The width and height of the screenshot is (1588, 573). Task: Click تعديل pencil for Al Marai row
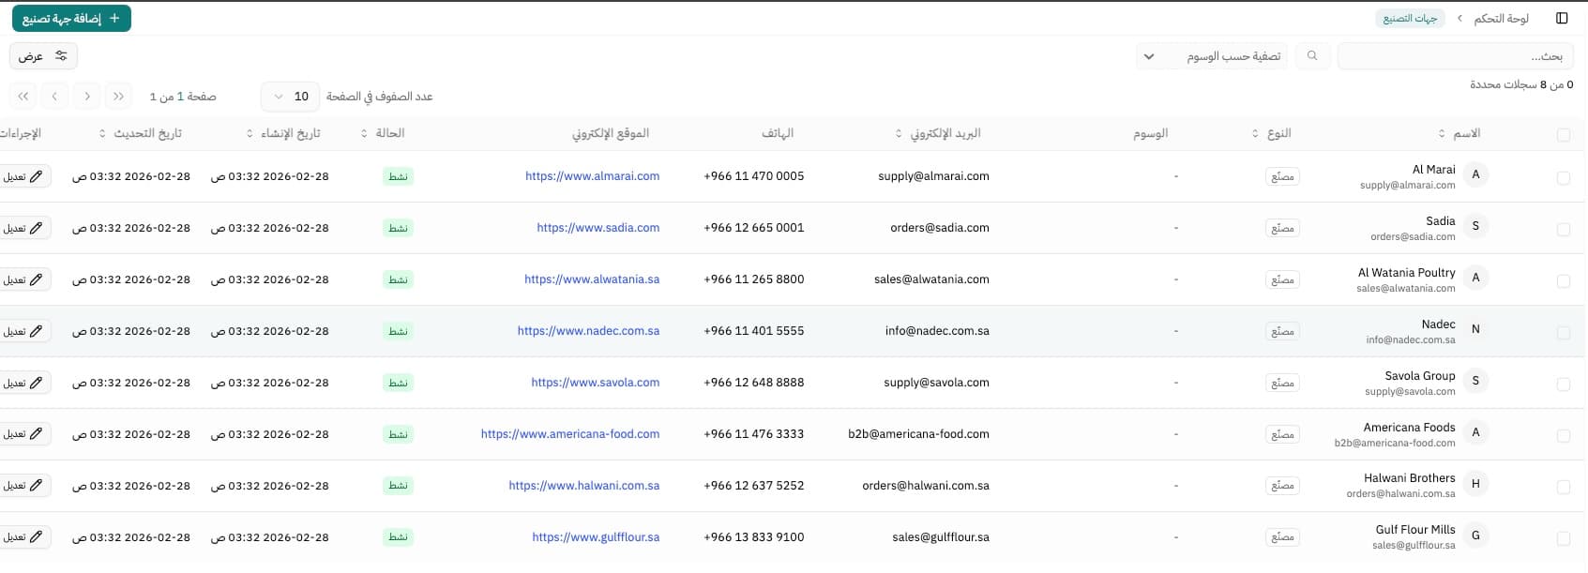23,176
